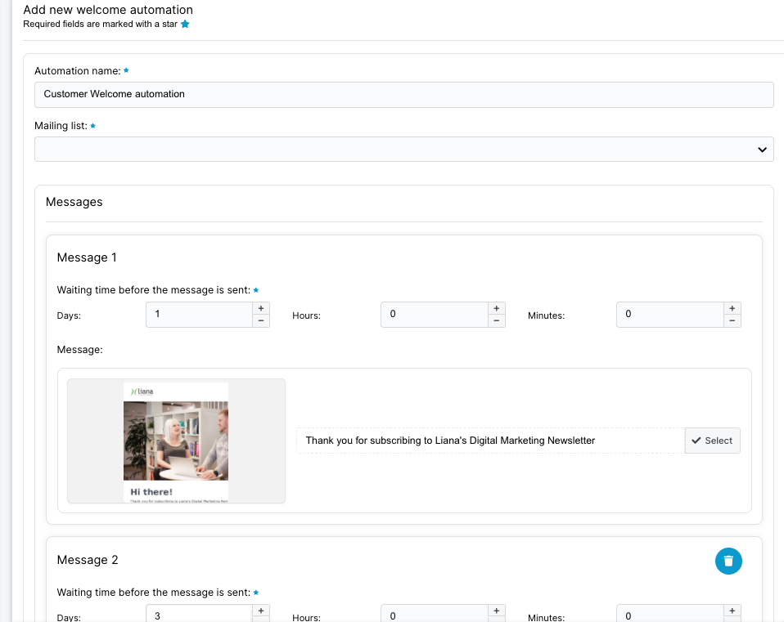784x622 pixels.
Task: Open the Liana newsletter email thumbnail
Action: tap(176, 441)
